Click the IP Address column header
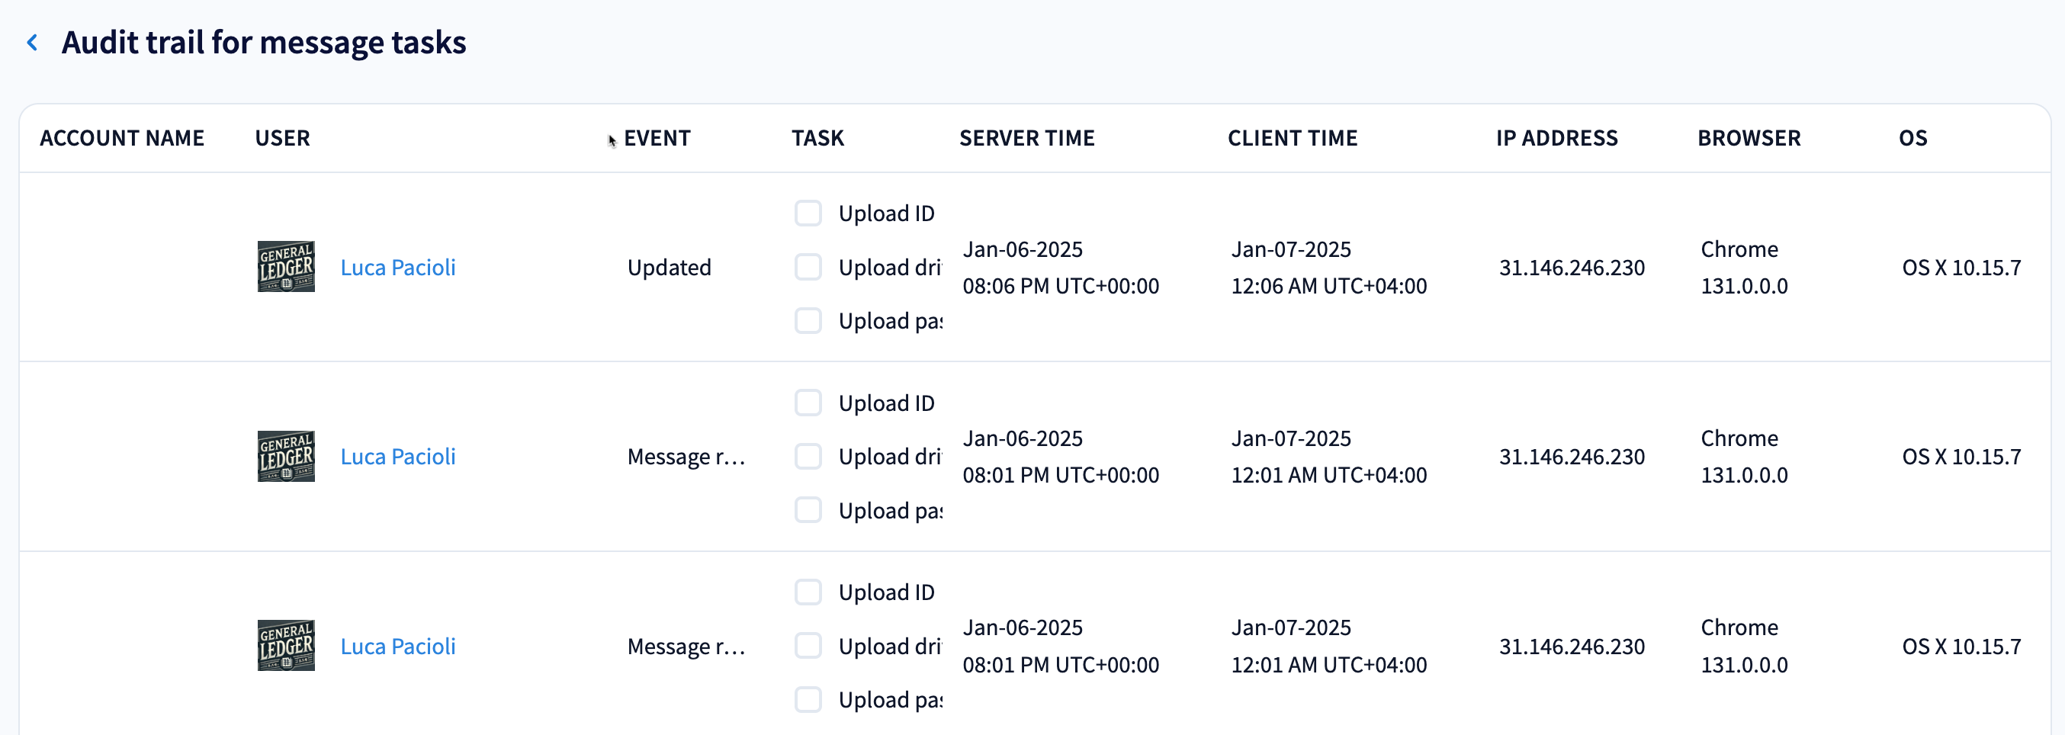 point(1556,138)
